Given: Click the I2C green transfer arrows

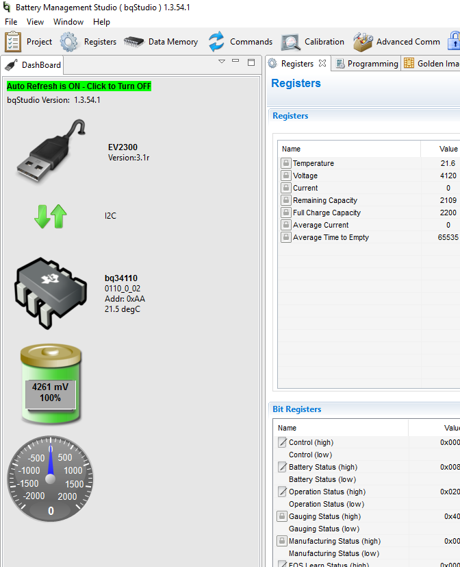Looking at the screenshot, I should coord(51,216).
